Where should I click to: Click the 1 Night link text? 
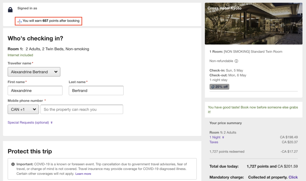click(x=215, y=137)
